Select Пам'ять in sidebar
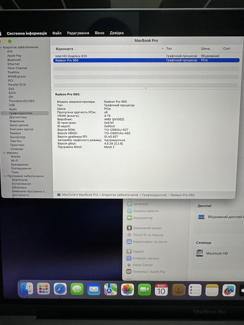This screenshot has width=244, height=325. (15, 141)
